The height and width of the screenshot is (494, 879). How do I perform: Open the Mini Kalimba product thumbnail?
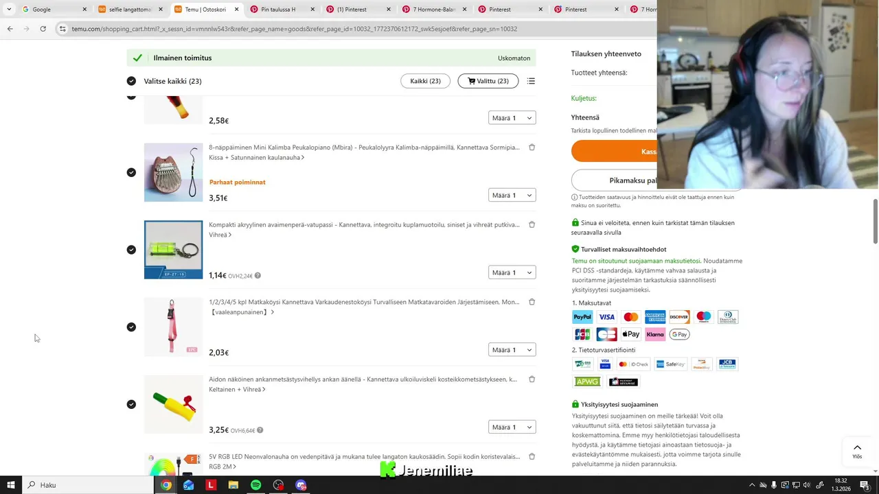173,172
